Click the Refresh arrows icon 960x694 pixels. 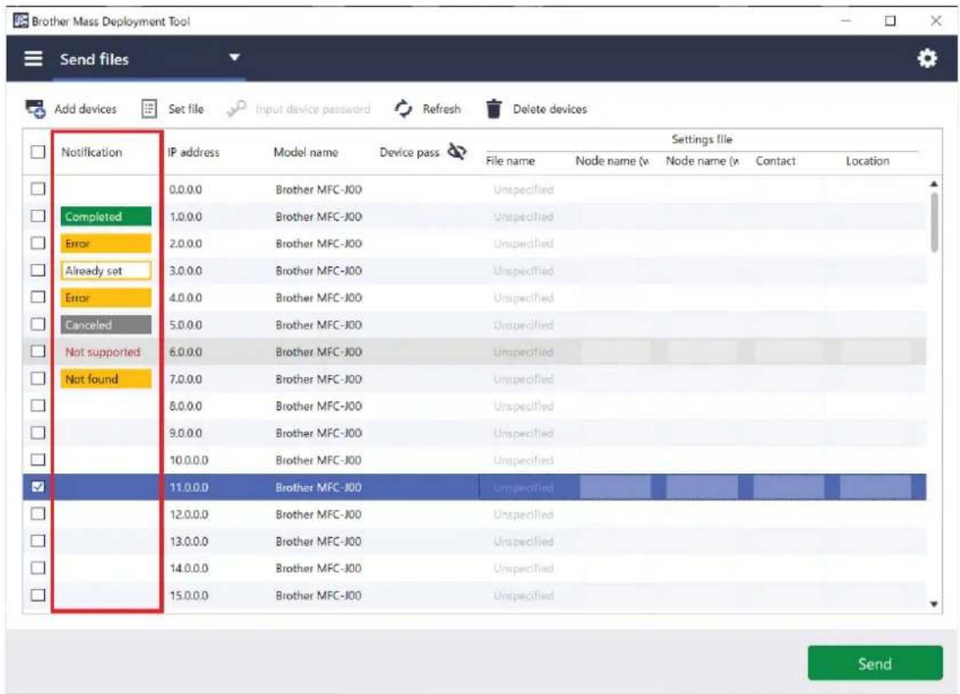tap(403, 109)
